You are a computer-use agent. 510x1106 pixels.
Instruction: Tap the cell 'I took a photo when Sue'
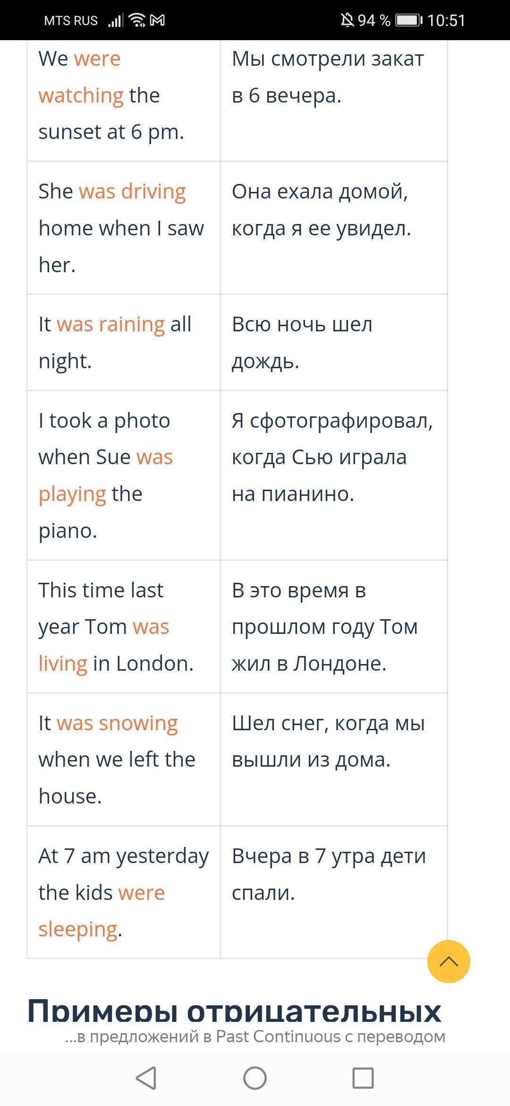[124, 475]
